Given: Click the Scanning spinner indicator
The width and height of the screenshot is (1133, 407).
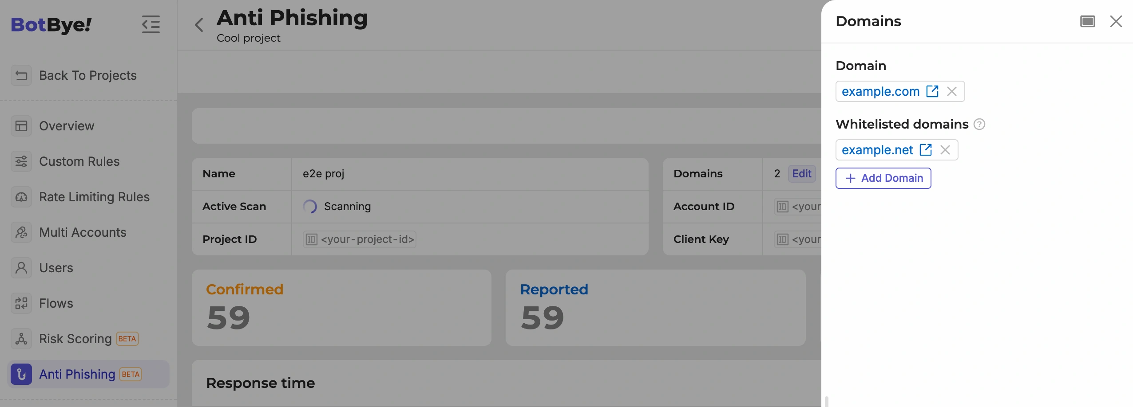Looking at the screenshot, I should pos(310,207).
